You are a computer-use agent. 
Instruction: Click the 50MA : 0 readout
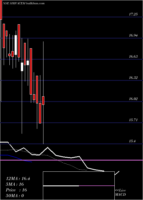click(15, 196)
